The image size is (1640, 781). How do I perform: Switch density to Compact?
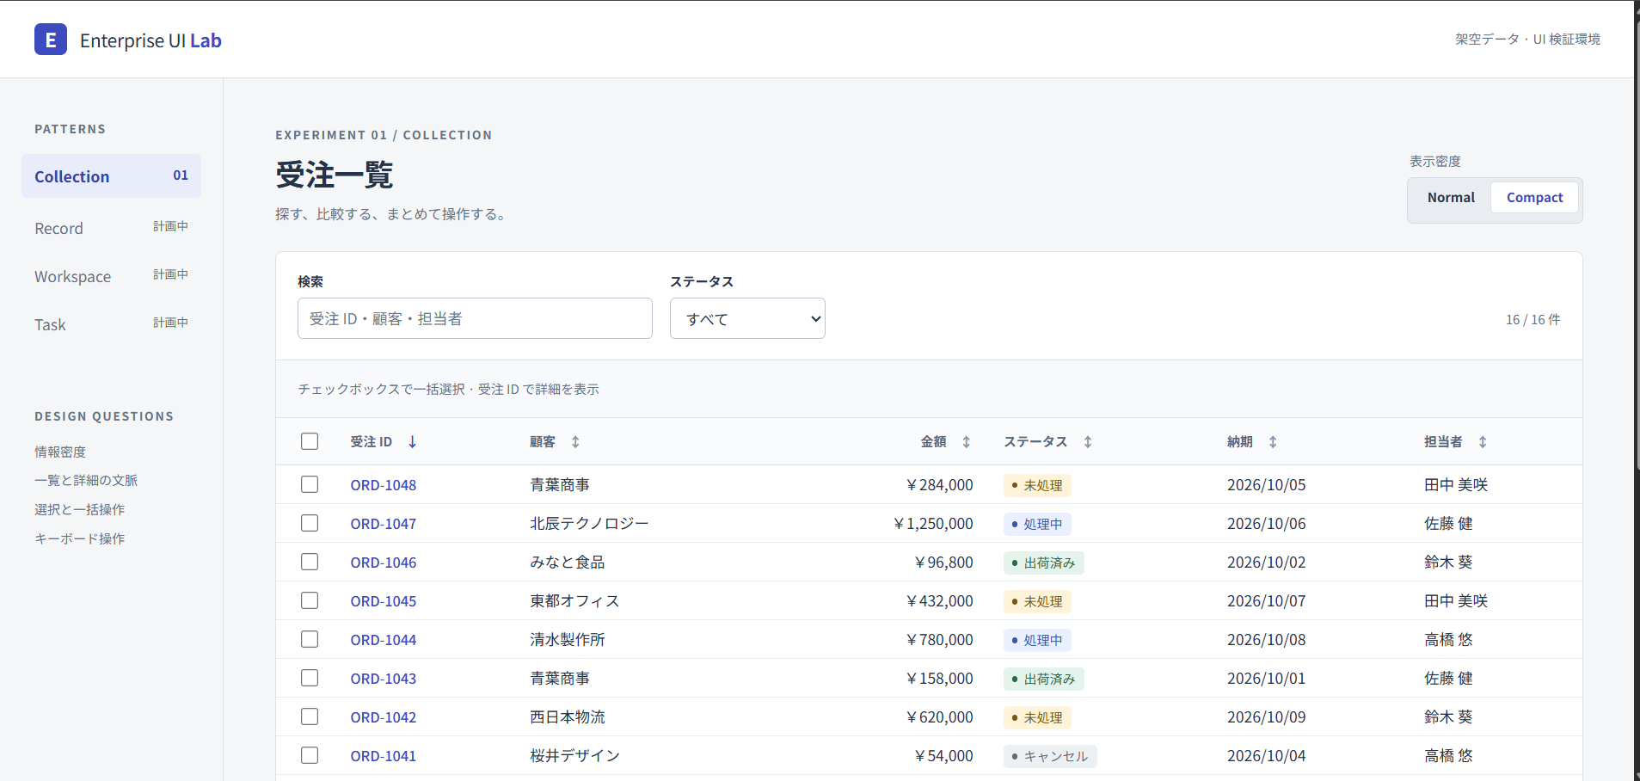[1534, 197]
